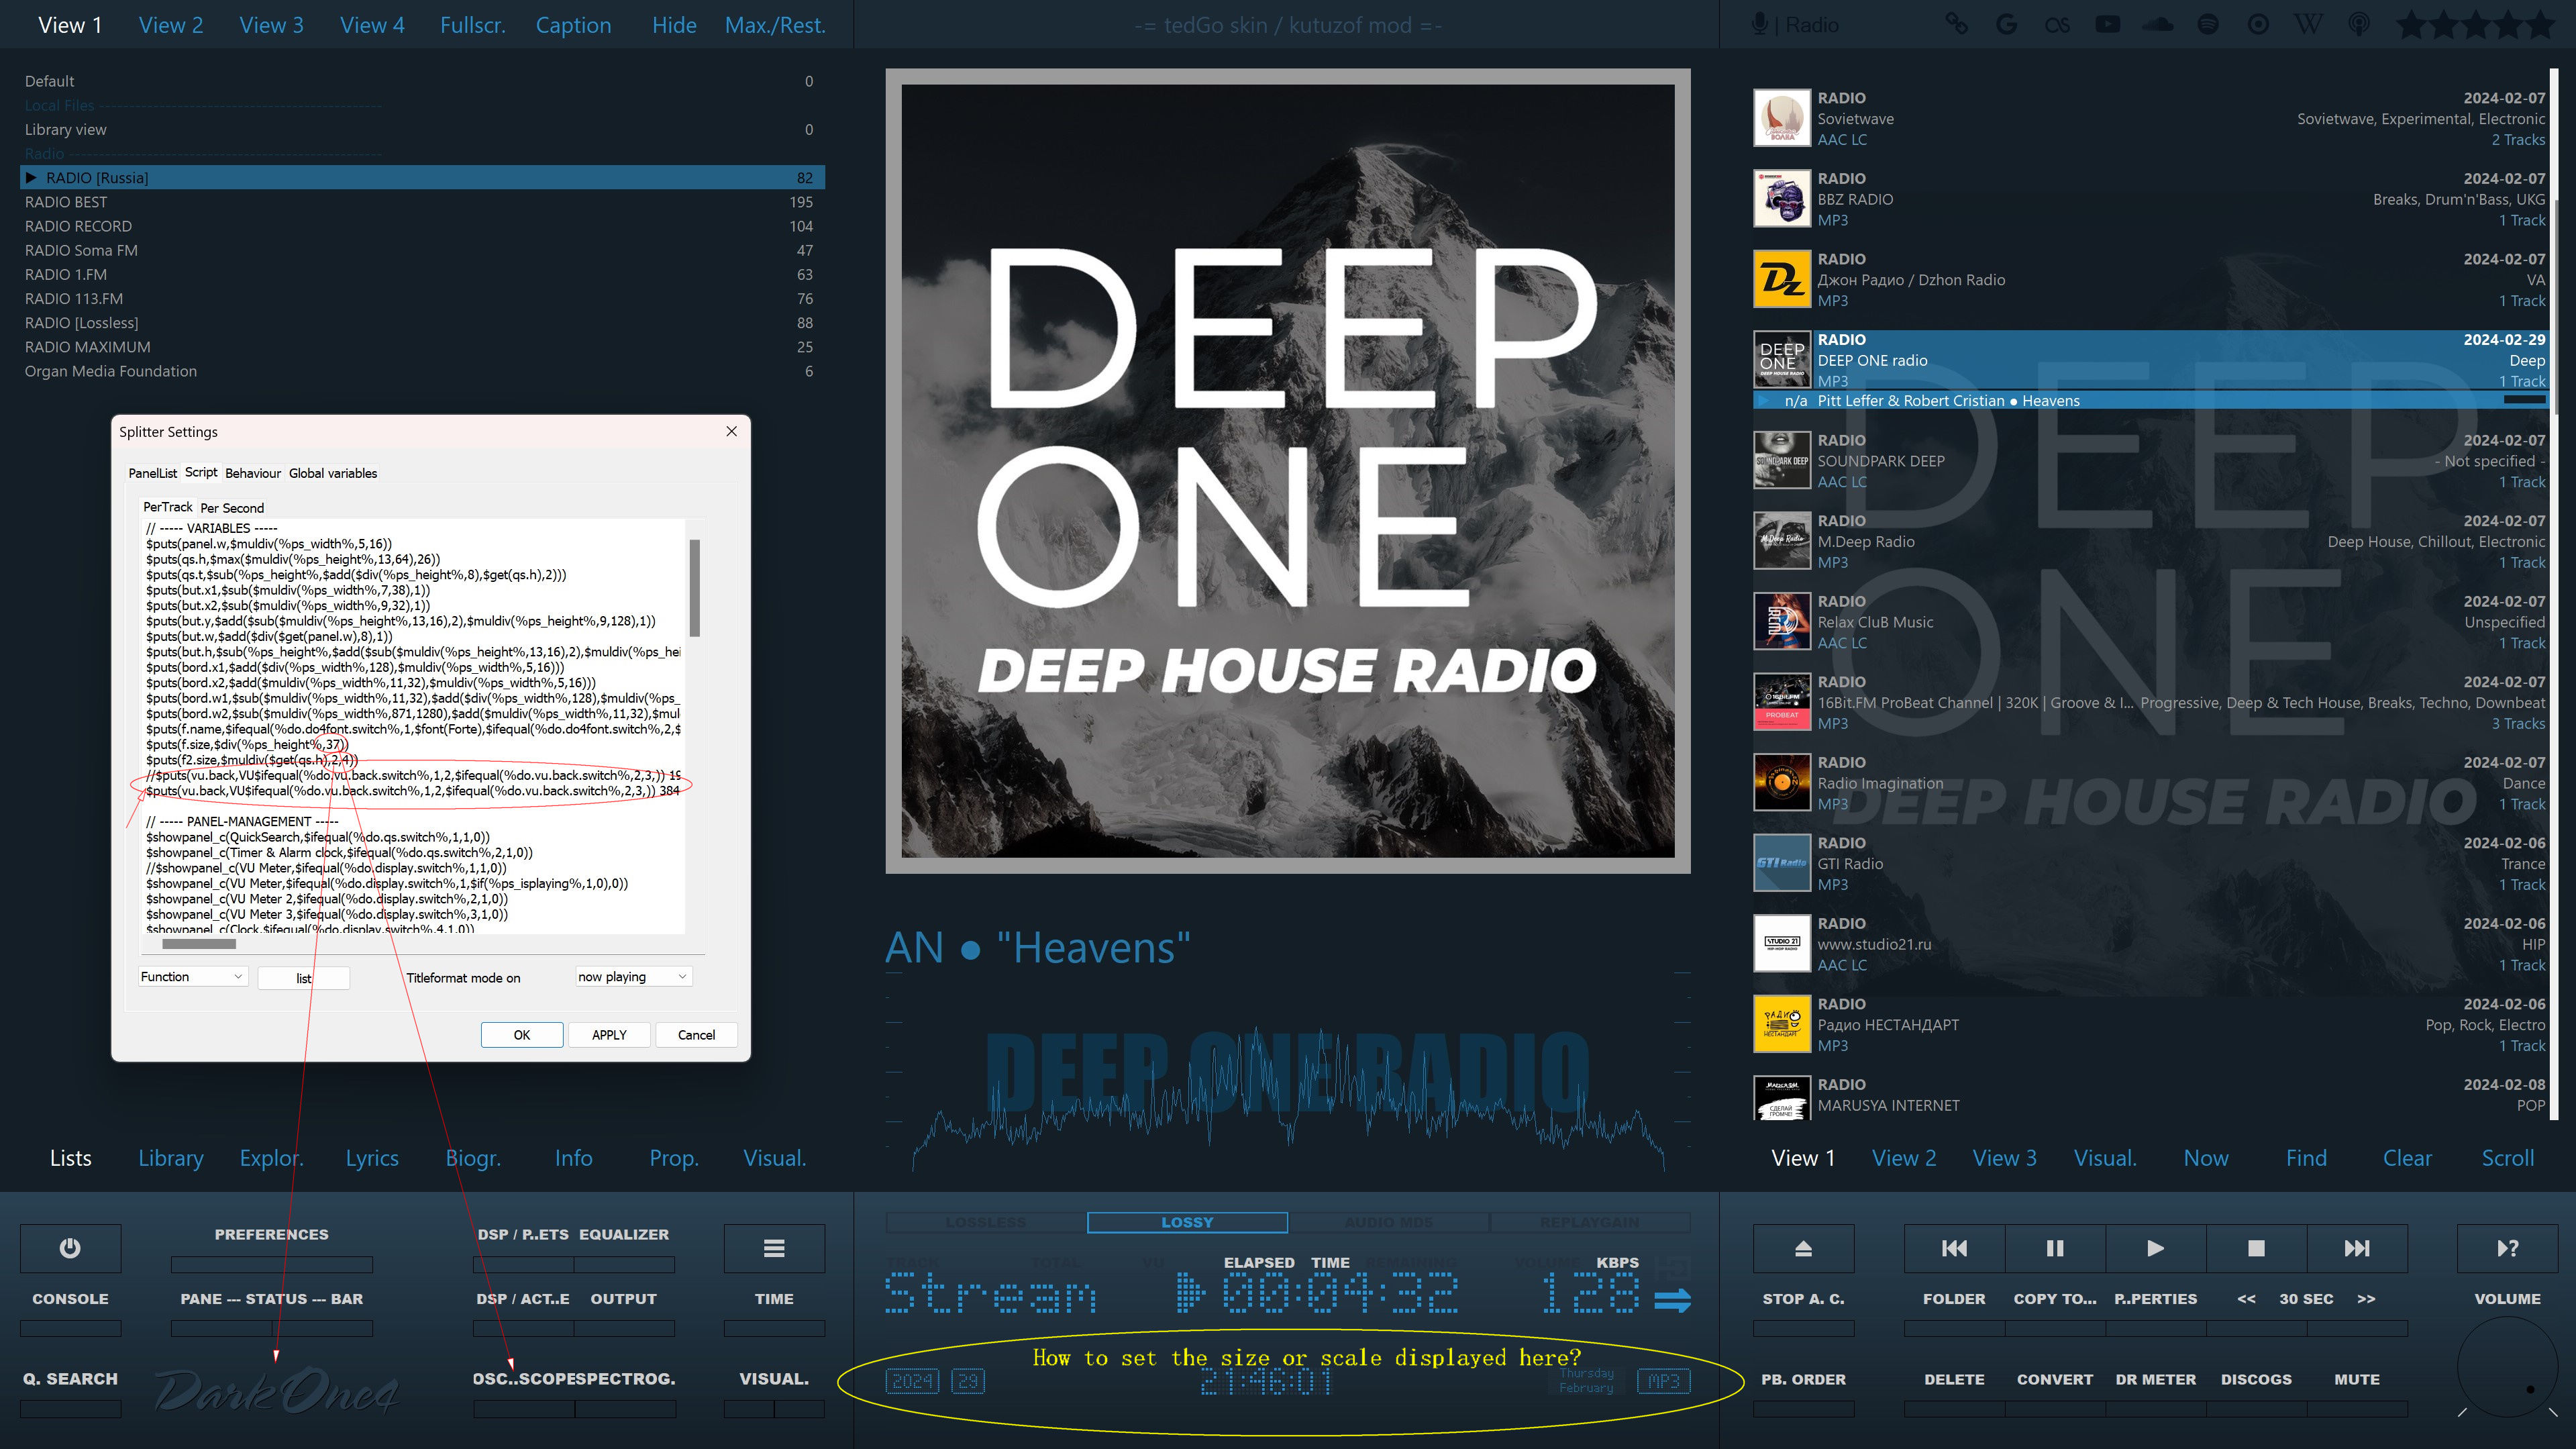Click the next track button
This screenshot has width=2576, height=1449.
coord(2357,1248)
